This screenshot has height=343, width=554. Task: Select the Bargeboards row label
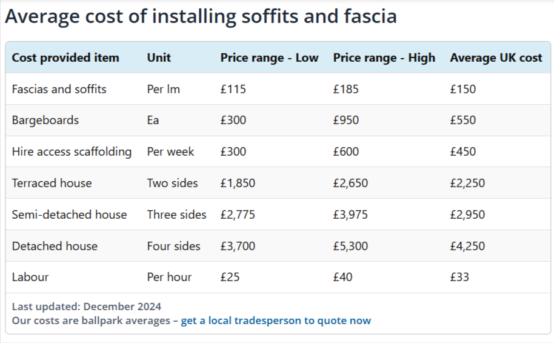[45, 121]
